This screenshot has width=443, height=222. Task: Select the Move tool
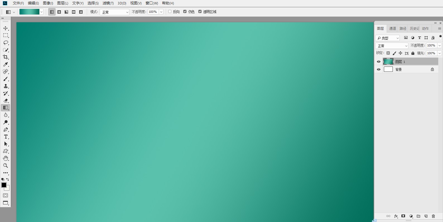(6, 28)
